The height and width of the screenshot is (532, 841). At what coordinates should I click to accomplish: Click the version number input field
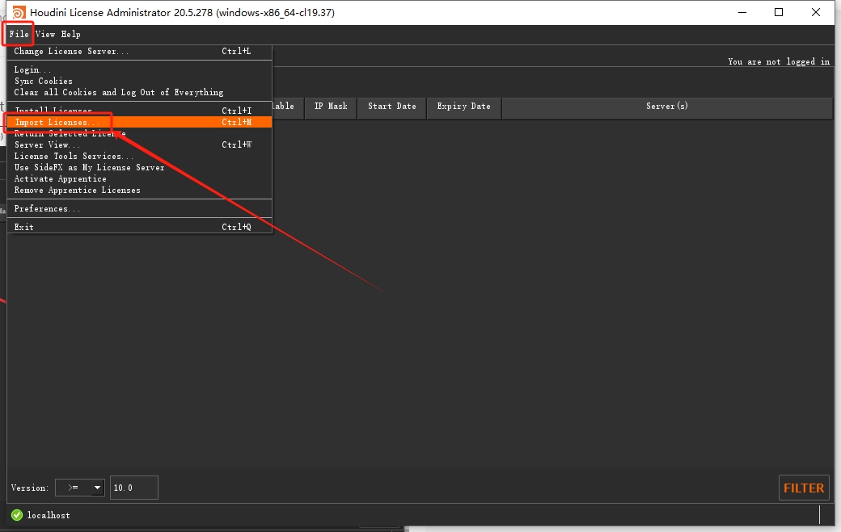(x=133, y=488)
